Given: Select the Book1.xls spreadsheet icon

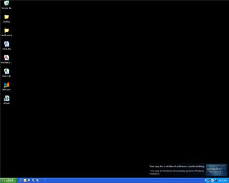Looking at the screenshot, I should pyautogui.click(x=6, y=73).
